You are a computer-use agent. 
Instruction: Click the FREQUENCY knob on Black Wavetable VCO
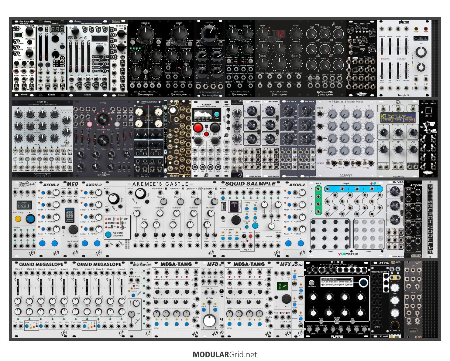146,33
